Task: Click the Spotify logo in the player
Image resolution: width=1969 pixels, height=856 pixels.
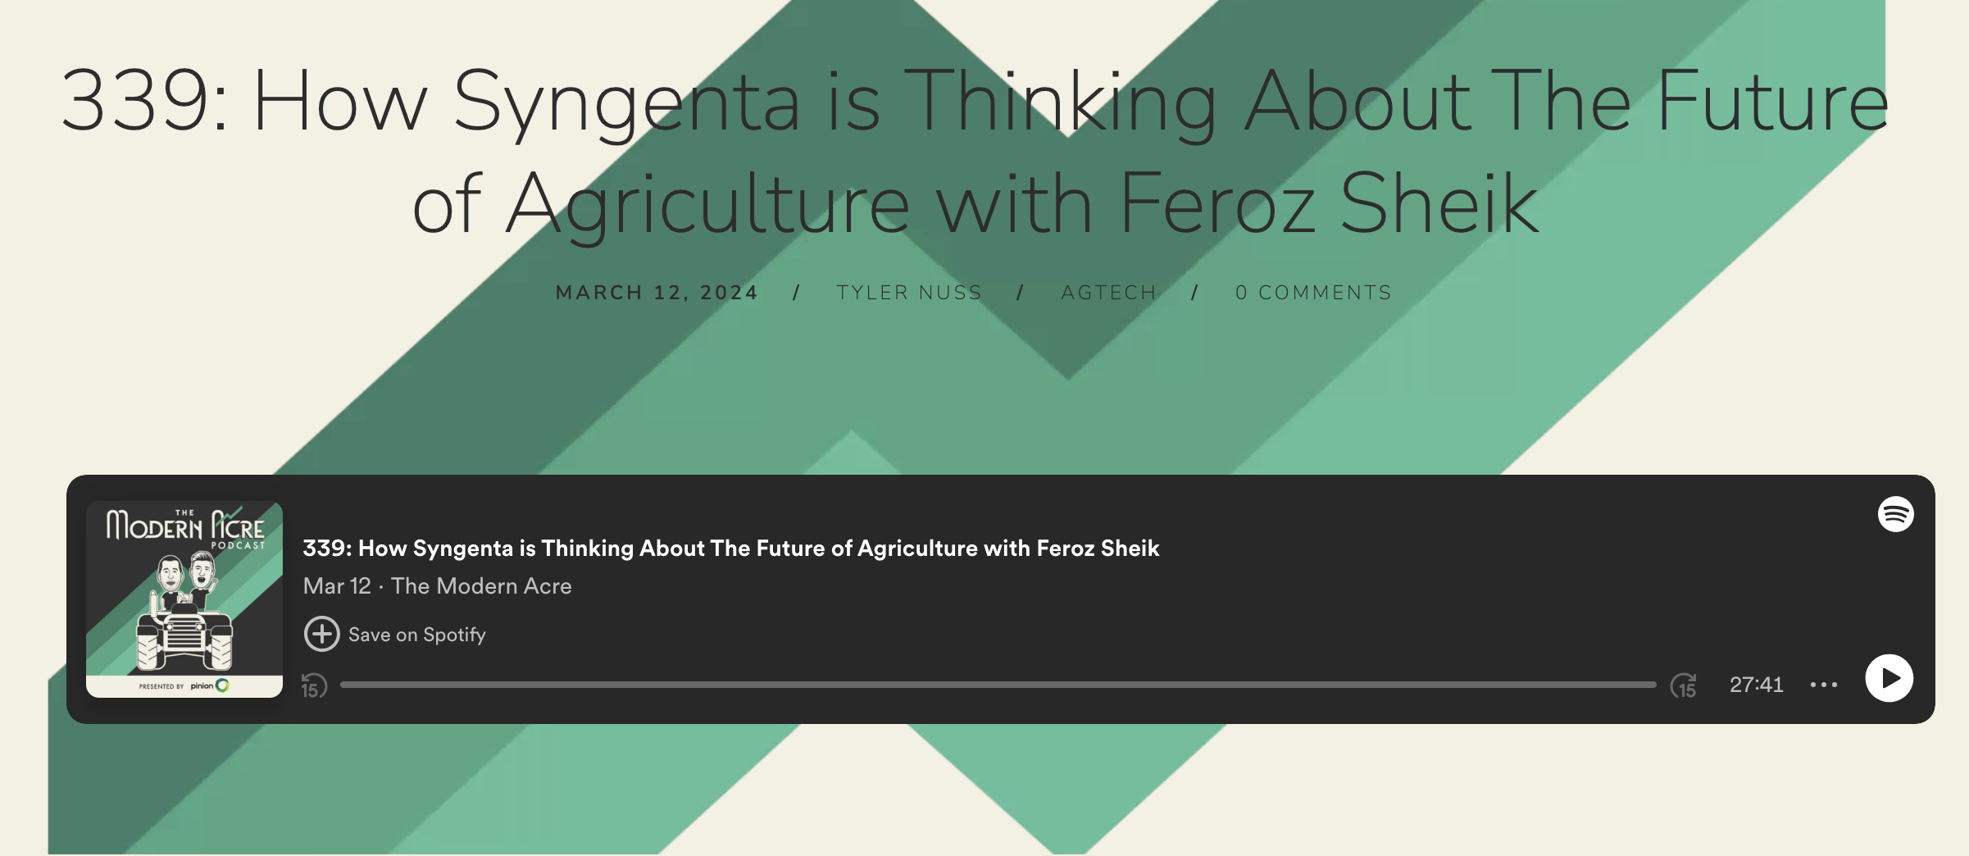Action: [x=1895, y=514]
